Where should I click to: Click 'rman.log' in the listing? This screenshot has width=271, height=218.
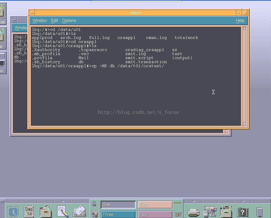(156, 38)
